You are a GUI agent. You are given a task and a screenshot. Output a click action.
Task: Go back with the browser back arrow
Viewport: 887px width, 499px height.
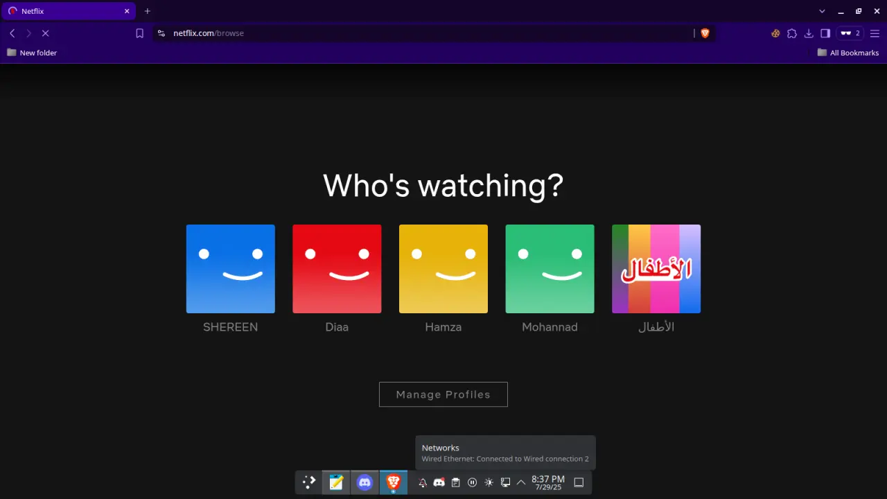click(x=12, y=33)
